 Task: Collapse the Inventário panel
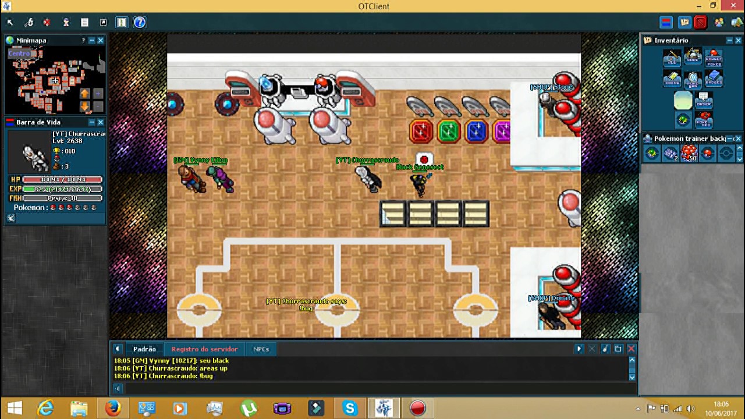729,40
